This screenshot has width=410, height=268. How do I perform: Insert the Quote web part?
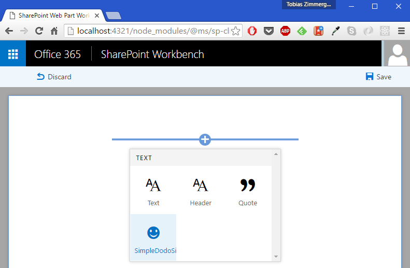pyautogui.click(x=248, y=192)
